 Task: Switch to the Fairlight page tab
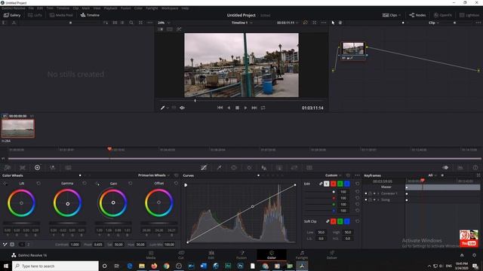click(x=302, y=254)
